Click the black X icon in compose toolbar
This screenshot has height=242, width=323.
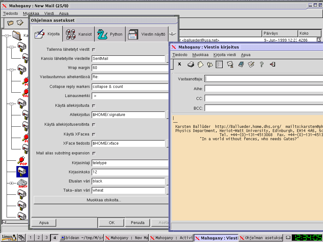click(x=179, y=64)
